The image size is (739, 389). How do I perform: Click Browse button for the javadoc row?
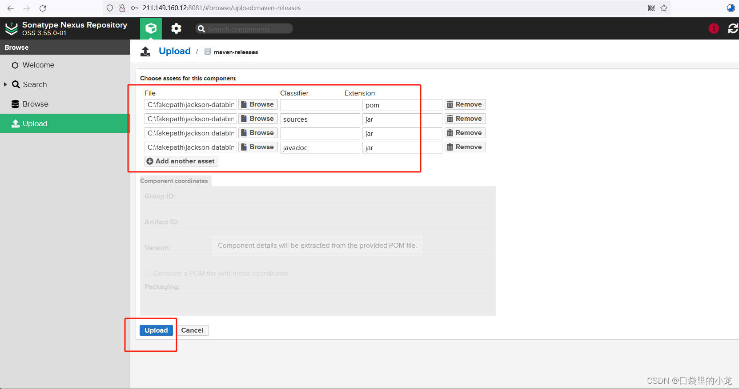pos(258,147)
